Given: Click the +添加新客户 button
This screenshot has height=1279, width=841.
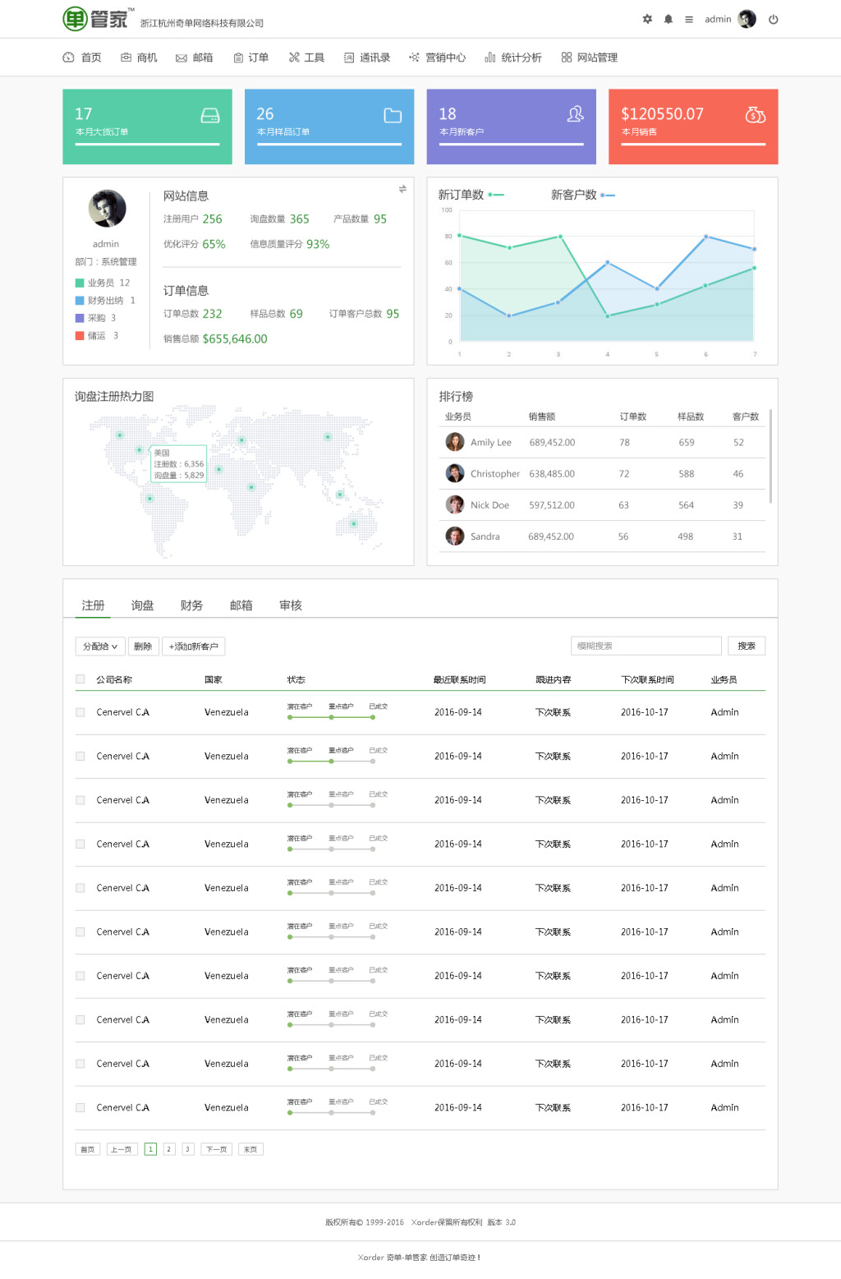Looking at the screenshot, I should pyautogui.click(x=193, y=646).
